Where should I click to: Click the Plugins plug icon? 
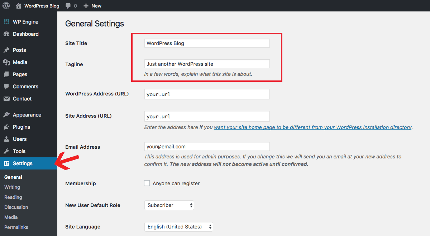(x=6, y=127)
